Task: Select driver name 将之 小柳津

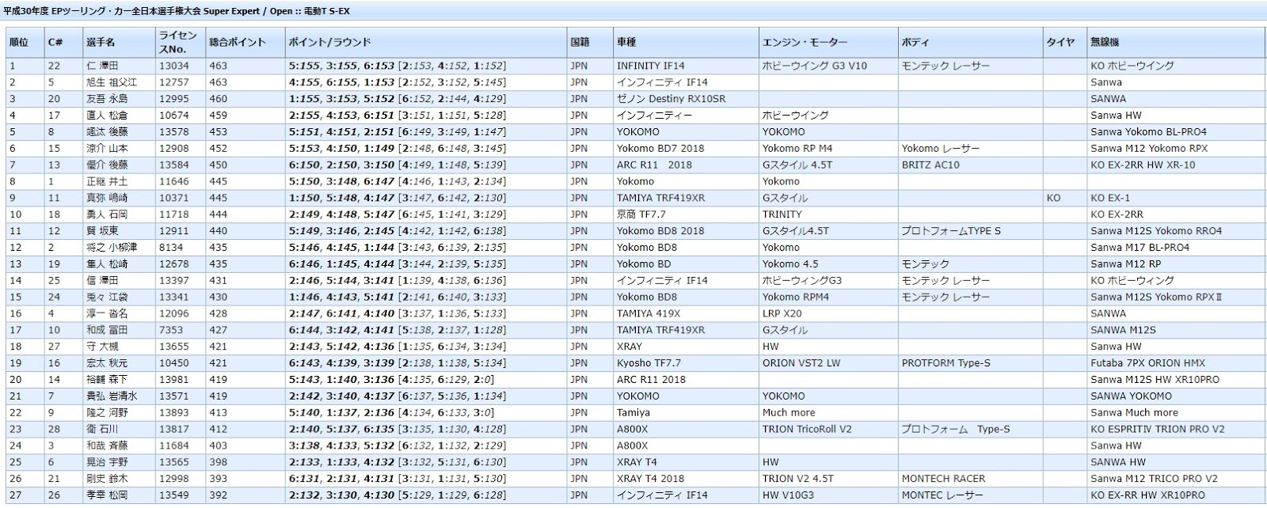Action: (x=112, y=248)
